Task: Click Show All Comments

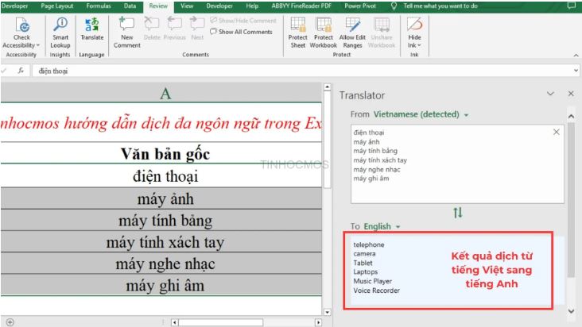Action: (241, 32)
